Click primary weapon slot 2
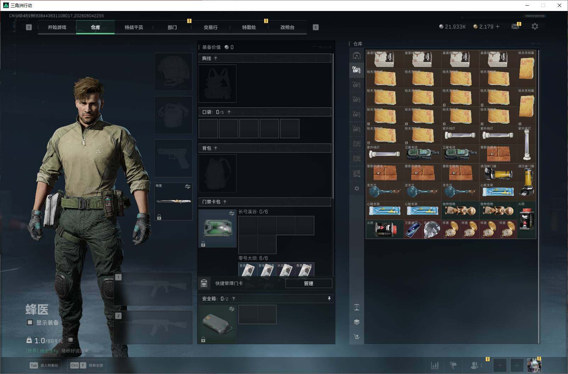The image size is (568, 374). [x=153, y=327]
